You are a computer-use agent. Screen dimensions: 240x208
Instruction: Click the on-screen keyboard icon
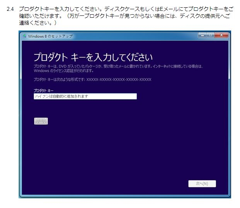click(x=41, y=121)
